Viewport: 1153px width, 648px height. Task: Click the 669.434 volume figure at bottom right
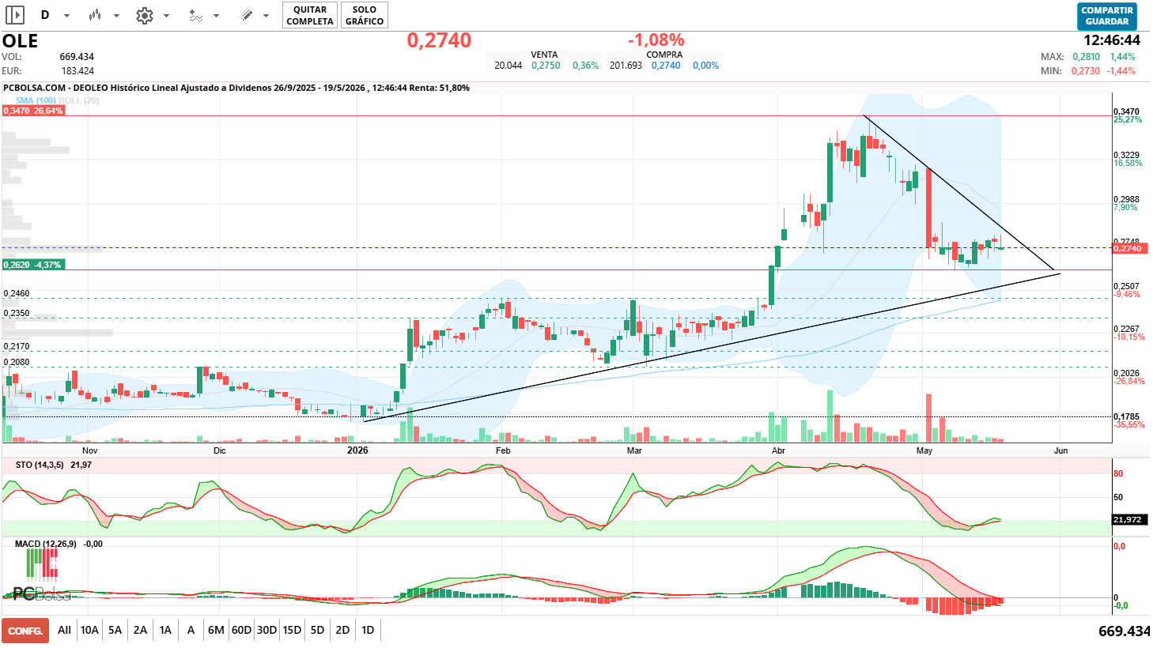pos(1124,631)
